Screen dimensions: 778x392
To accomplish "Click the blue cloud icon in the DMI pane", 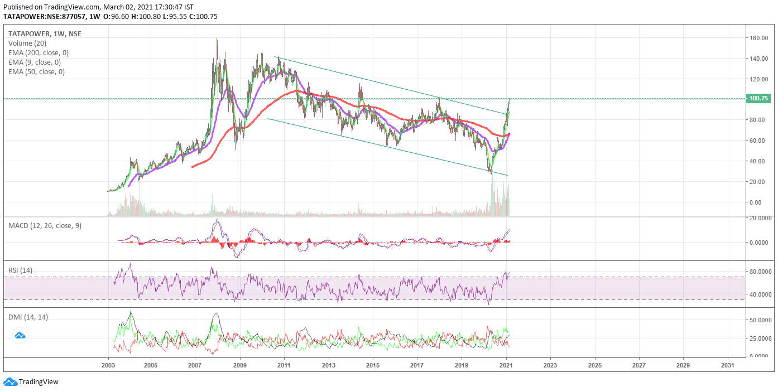I will [20, 336].
